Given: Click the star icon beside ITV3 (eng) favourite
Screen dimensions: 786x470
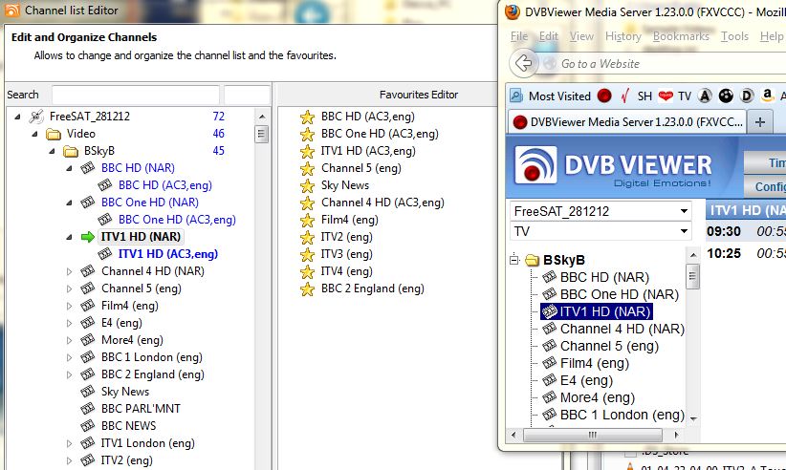Looking at the screenshot, I should (x=307, y=254).
